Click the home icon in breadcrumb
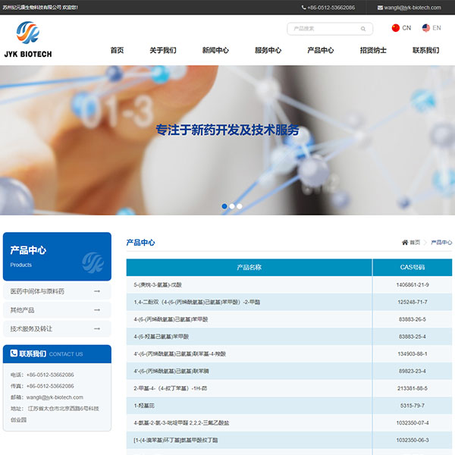Screen dimensions: 455x455 [405, 243]
